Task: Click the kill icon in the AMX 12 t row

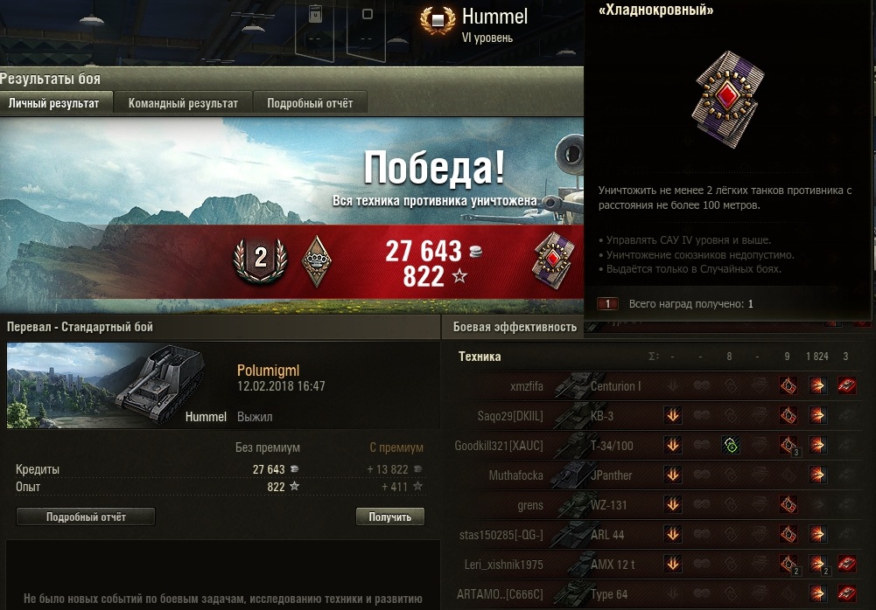Action: click(846, 564)
